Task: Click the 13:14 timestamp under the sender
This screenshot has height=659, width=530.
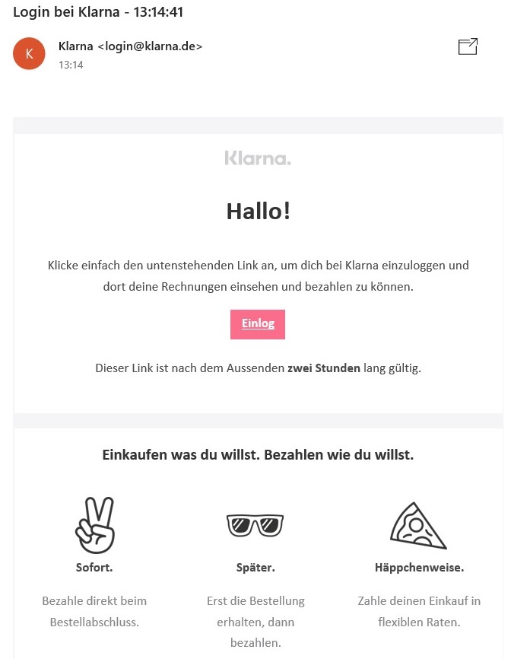Action: click(71, 65)
